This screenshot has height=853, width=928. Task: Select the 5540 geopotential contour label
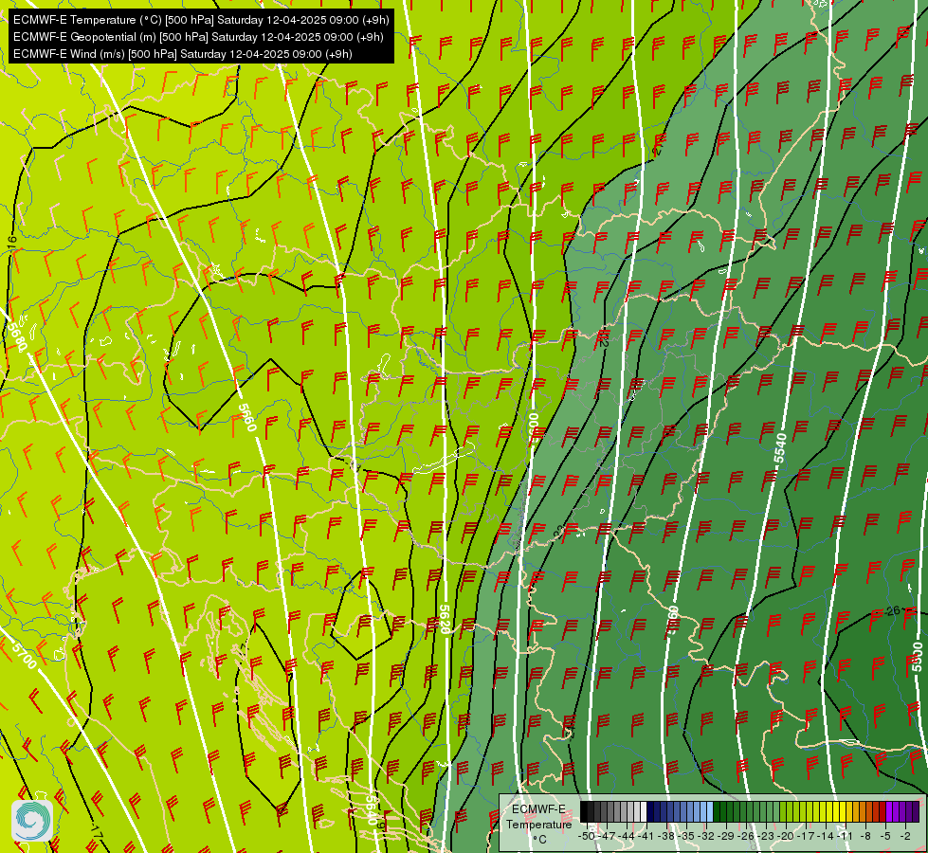point(781,448)
